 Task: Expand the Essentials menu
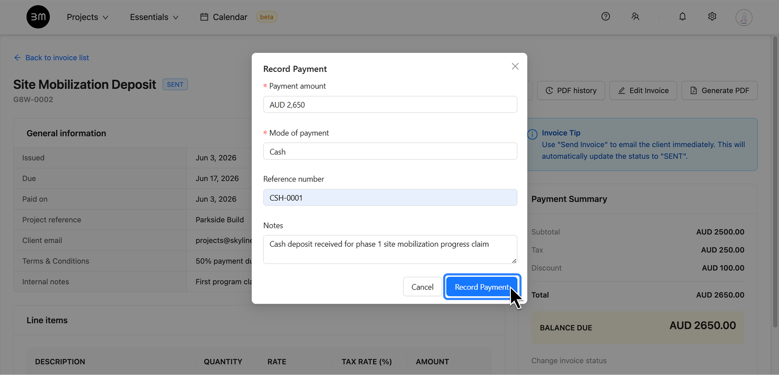(x=154, y=17)
